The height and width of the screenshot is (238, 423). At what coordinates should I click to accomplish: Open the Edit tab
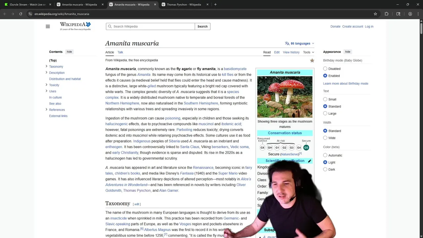(277, 52)
